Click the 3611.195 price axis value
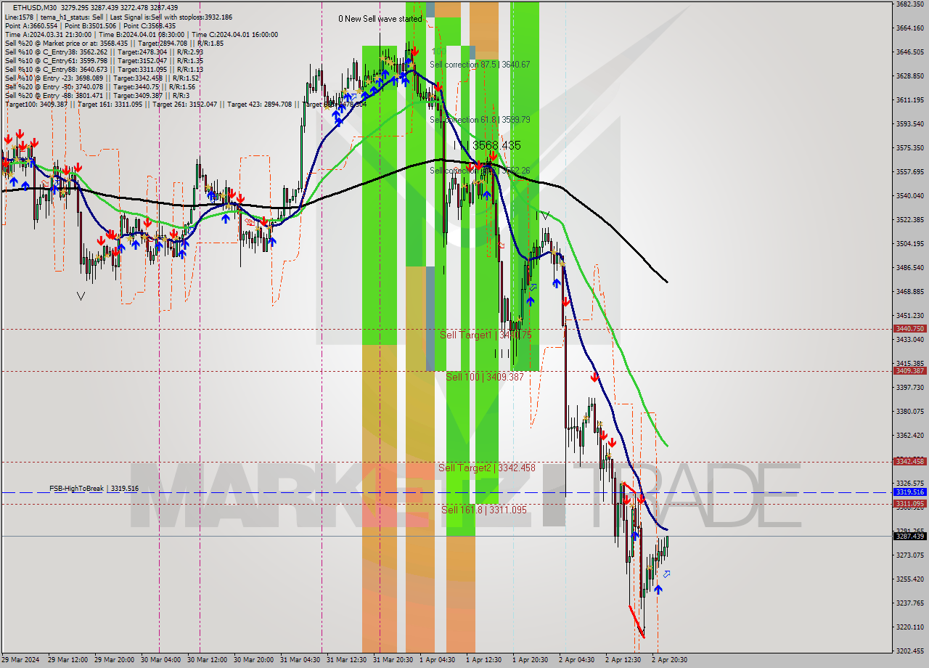The height and width of the screenshot is (668, 929). click(910, 100)
